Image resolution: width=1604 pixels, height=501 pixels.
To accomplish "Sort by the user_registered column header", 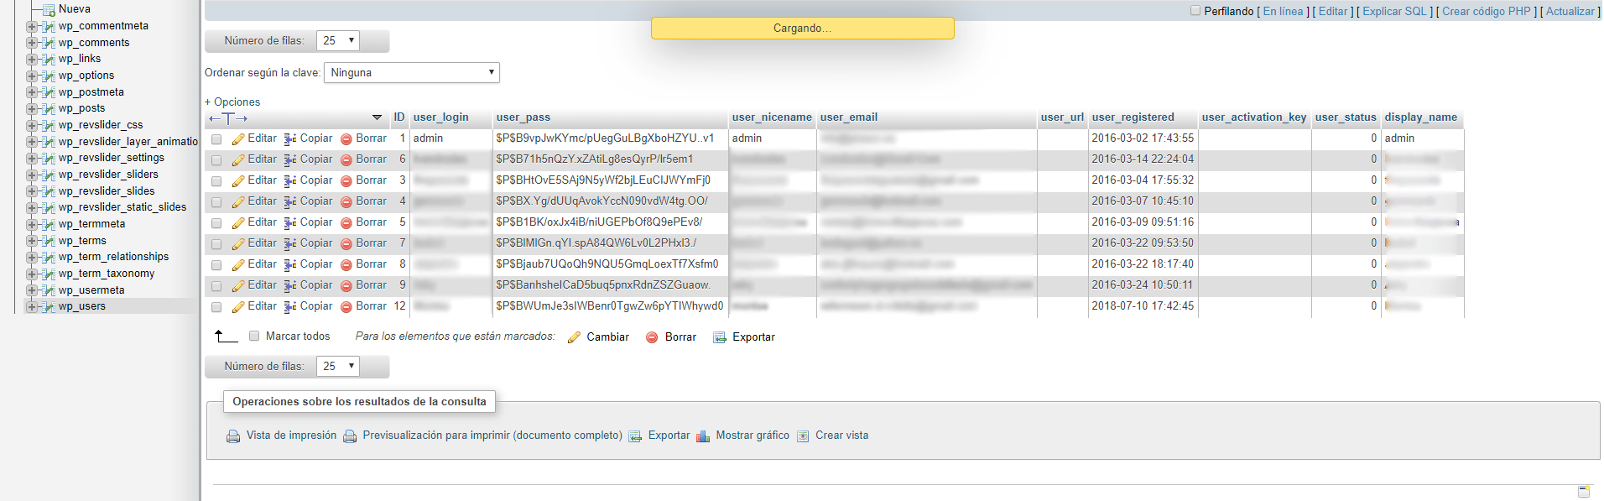I will point(1133,117).
